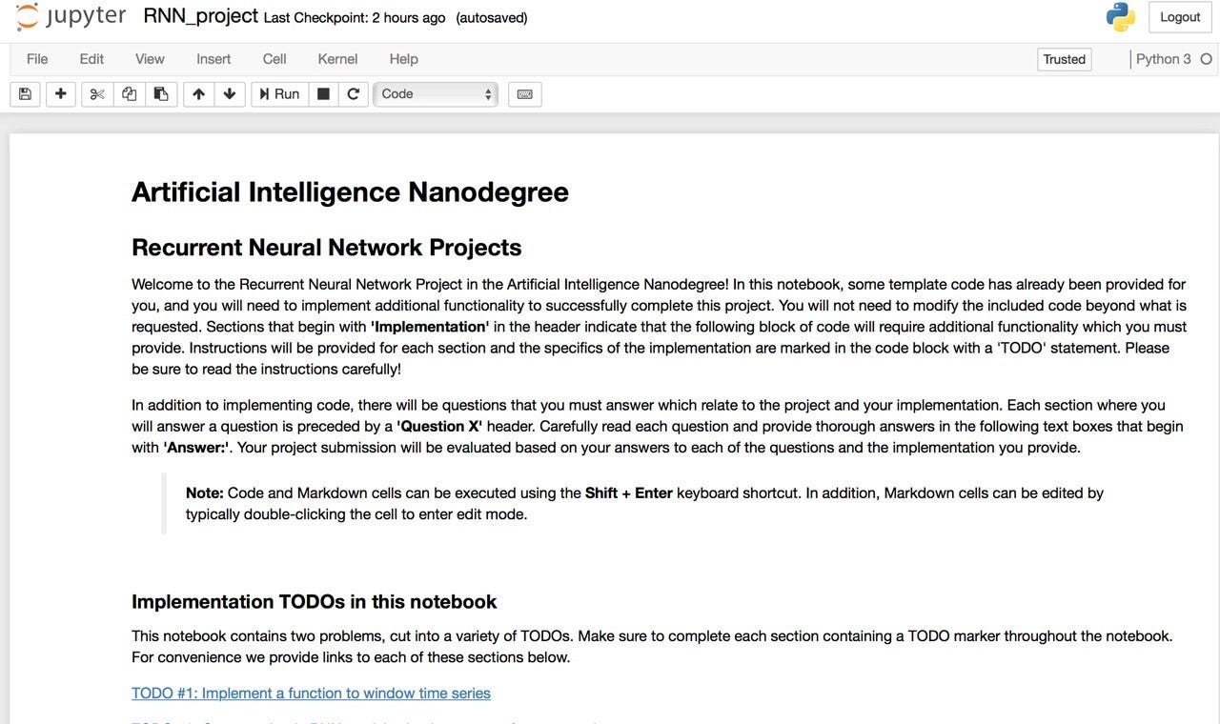Image resolution: width=1220 pixels, height=724 pixels.
Task: Click the Logout button
Action: [x=1179, y=16]
